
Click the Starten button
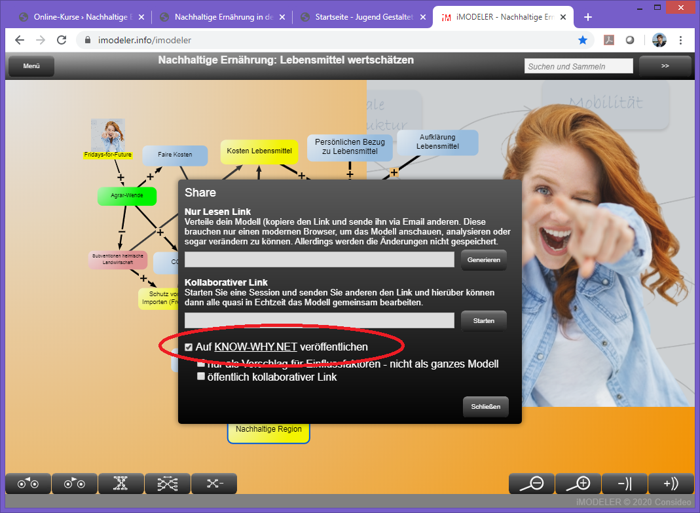[x=483, y=321]
